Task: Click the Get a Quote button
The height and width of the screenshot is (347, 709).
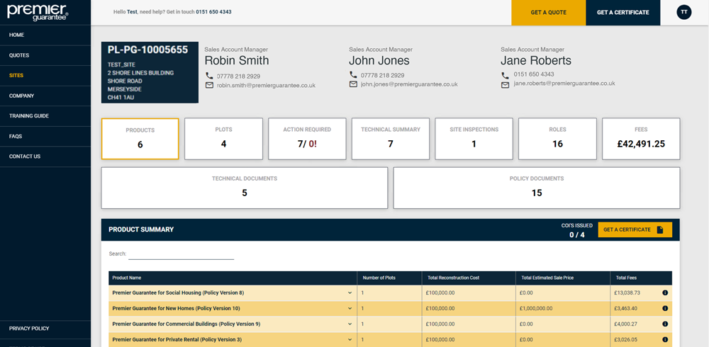Action: point(549,13)
